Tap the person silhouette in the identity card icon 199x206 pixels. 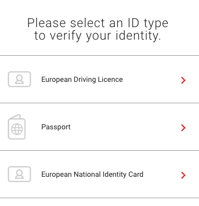(x=19, y=174)
